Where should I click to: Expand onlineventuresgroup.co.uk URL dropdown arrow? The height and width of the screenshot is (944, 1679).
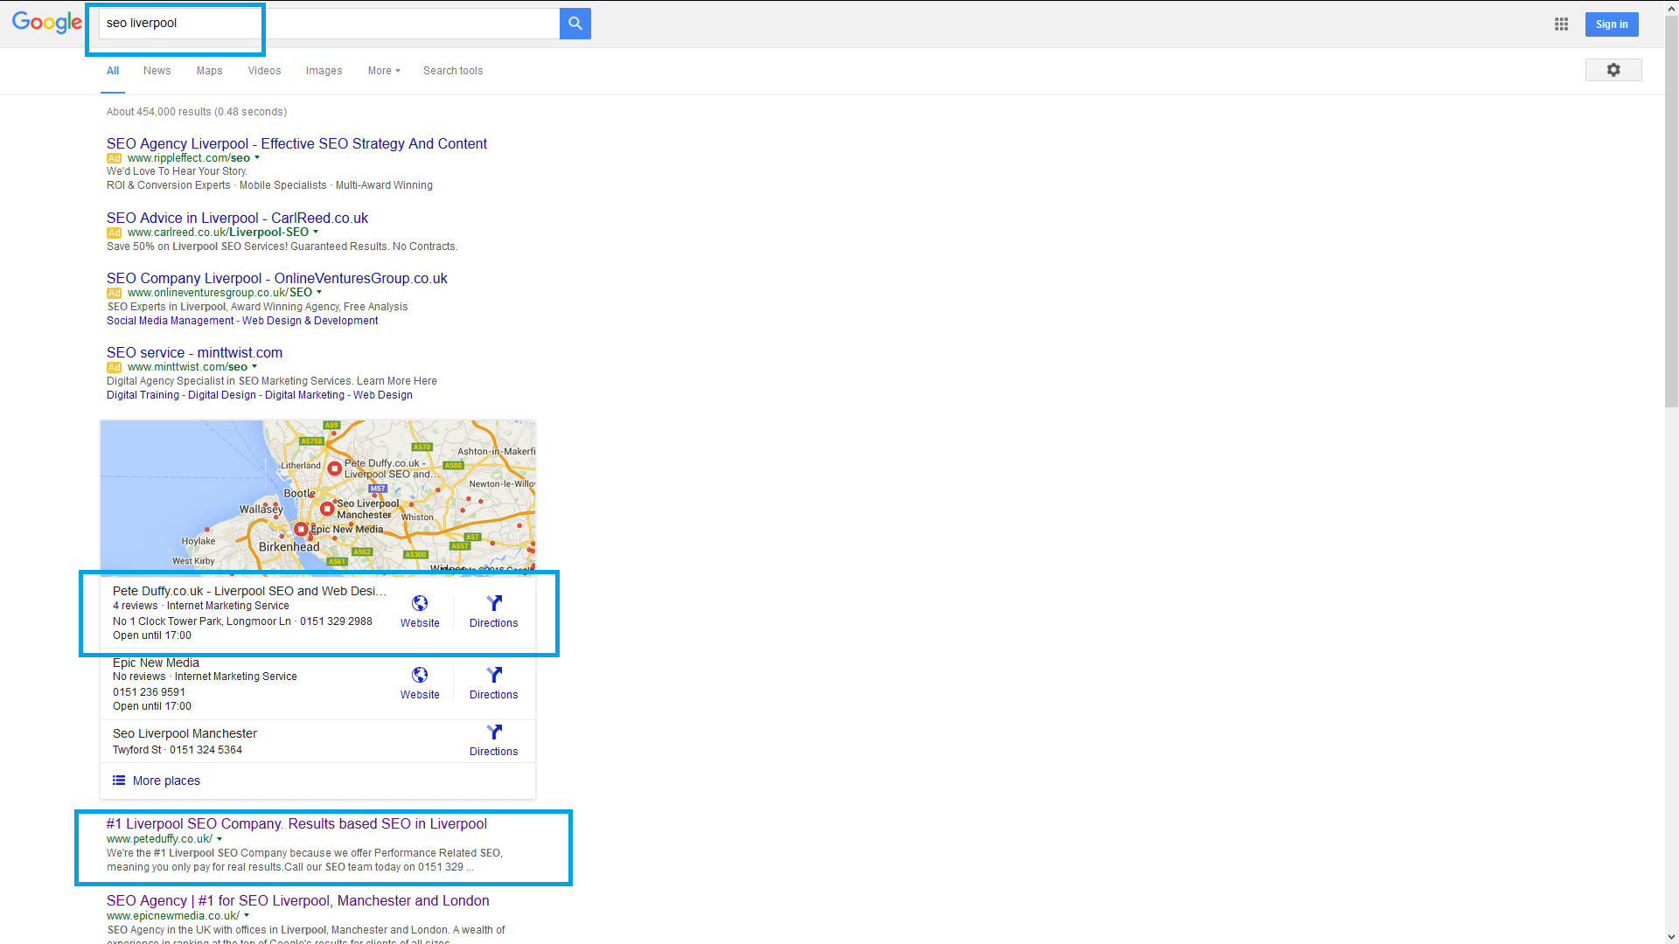[x=319, y=293]
